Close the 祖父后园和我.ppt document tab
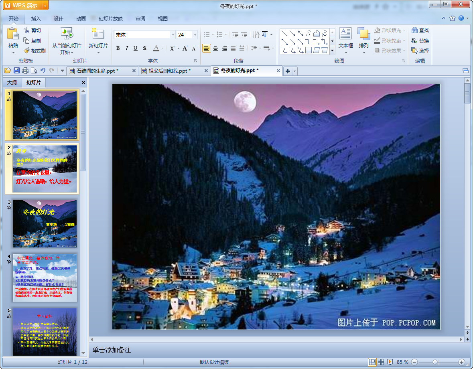The height and width of the screenshot is (369, 473). pyautogui.click(x=206, y=71)
